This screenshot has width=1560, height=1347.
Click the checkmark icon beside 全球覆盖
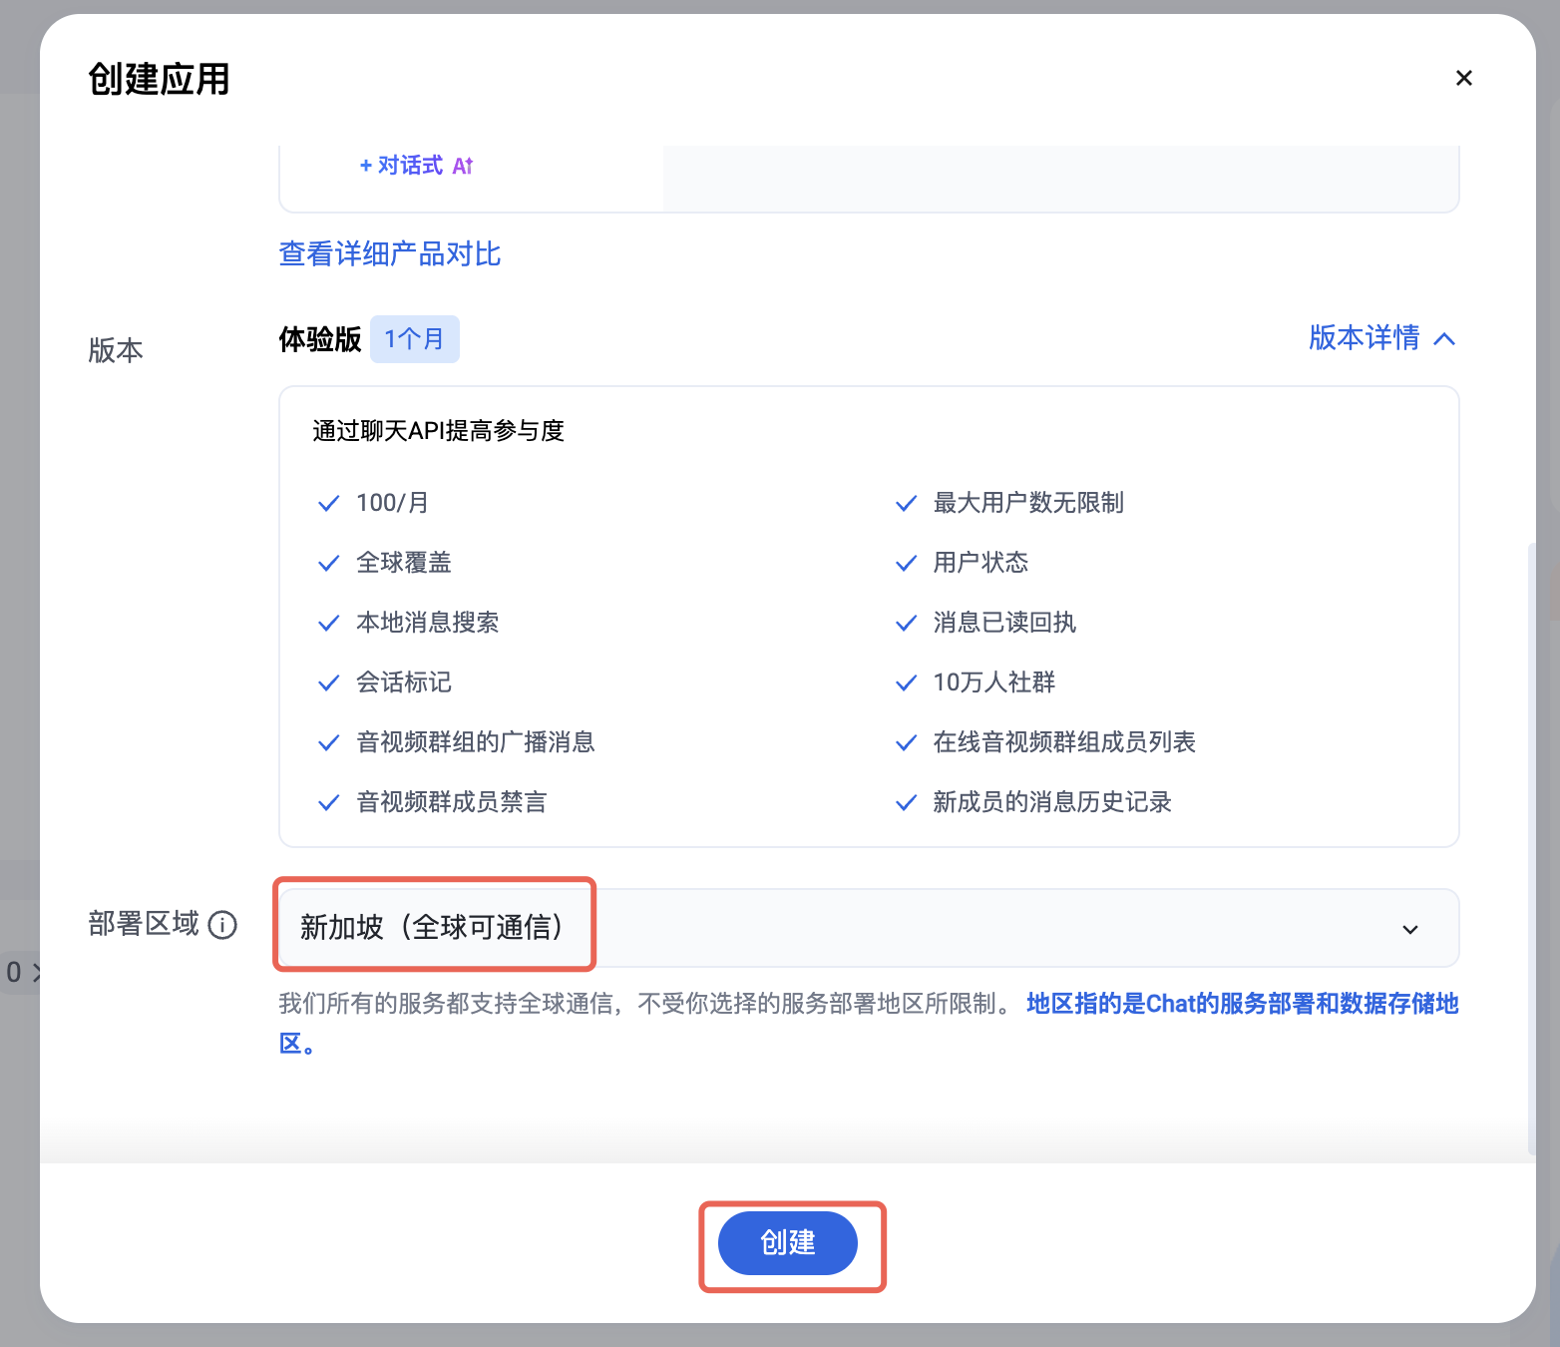tap(328, 564)
